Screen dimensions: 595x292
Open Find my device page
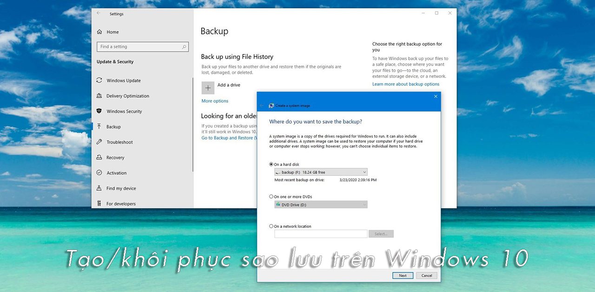click(121, 188)
